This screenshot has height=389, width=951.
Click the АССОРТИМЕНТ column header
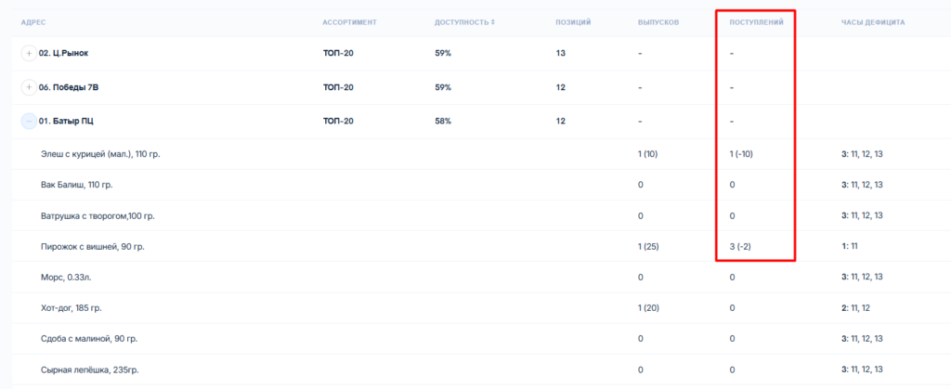pyautogui.click(x=349, y=21)
